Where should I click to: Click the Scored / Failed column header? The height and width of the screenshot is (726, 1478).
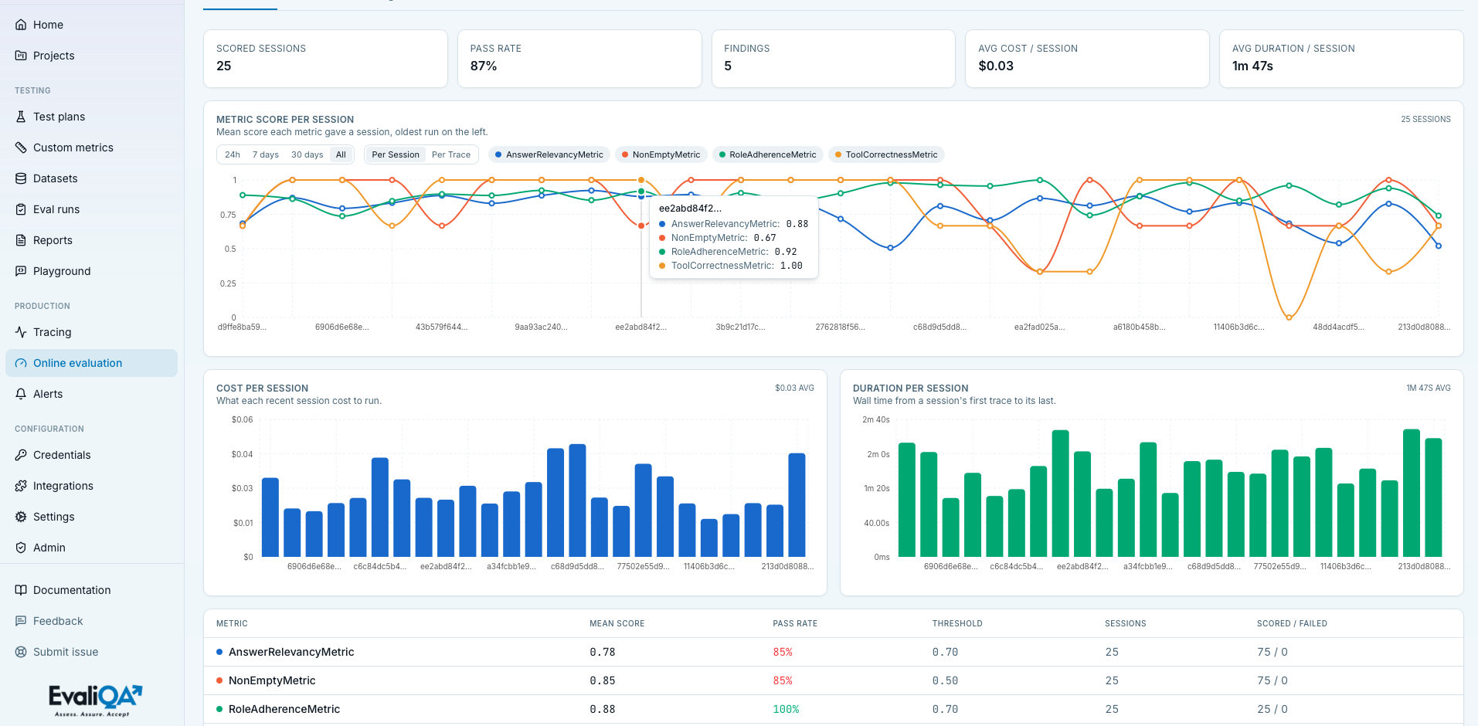tap(1292, 623)
